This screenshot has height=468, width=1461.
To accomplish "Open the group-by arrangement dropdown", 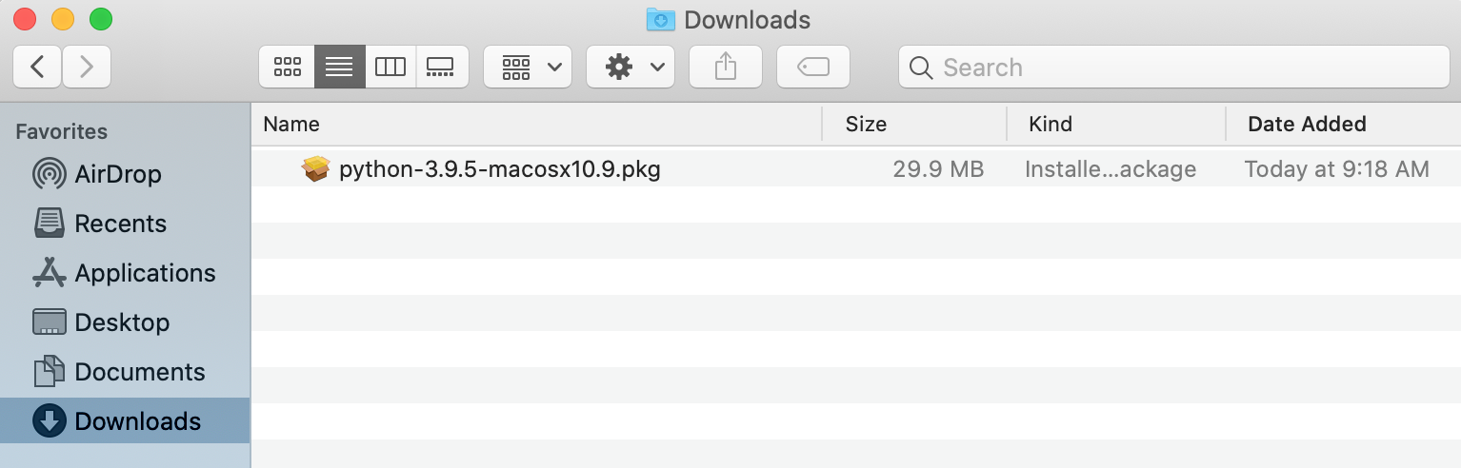I will coord(528,68).
